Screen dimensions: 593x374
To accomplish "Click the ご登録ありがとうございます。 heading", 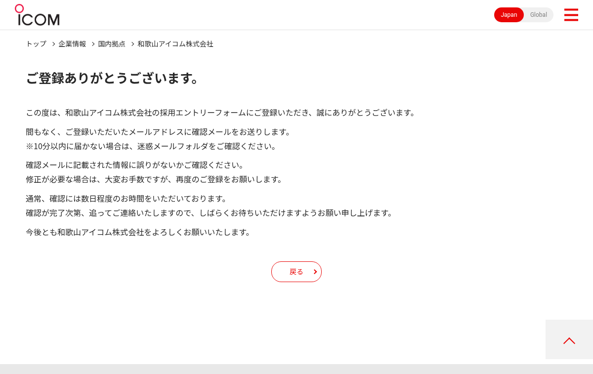I will pos(113,78).
